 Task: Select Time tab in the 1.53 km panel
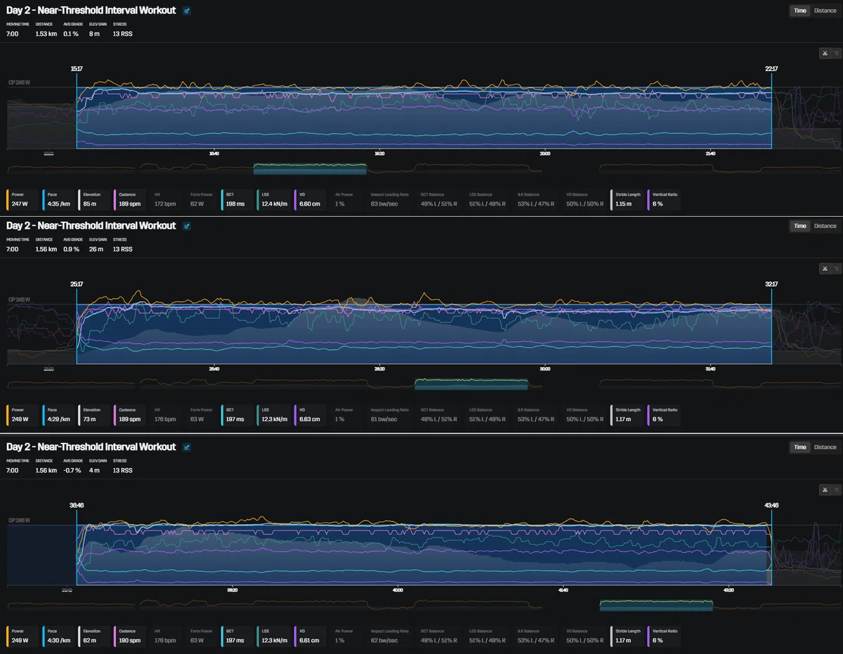799,11
